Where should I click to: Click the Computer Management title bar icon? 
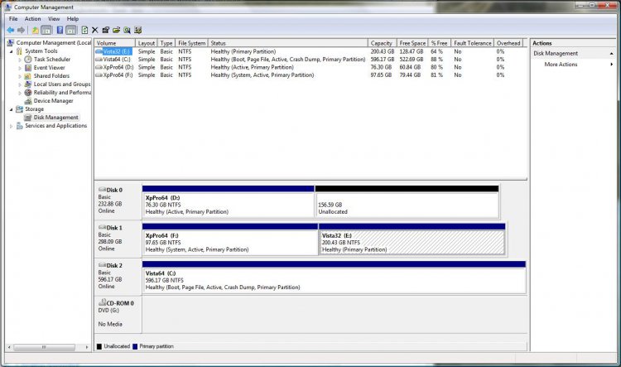coord(8,7)
